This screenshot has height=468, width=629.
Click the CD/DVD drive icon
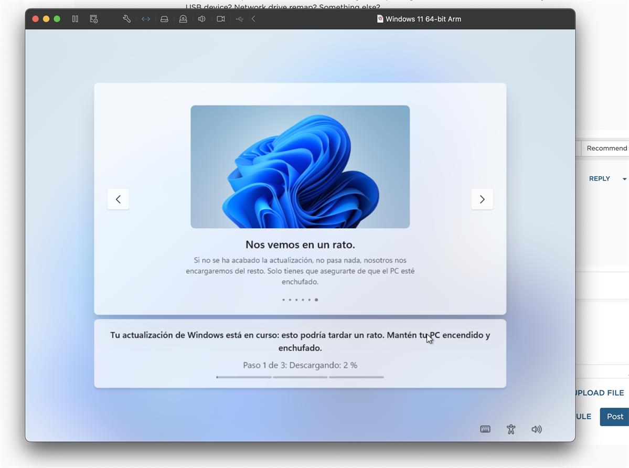[183, 19]
